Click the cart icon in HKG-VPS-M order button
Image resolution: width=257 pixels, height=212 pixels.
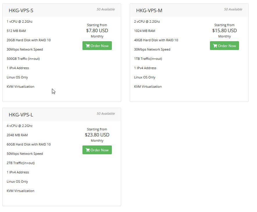(x=215, y=46)
